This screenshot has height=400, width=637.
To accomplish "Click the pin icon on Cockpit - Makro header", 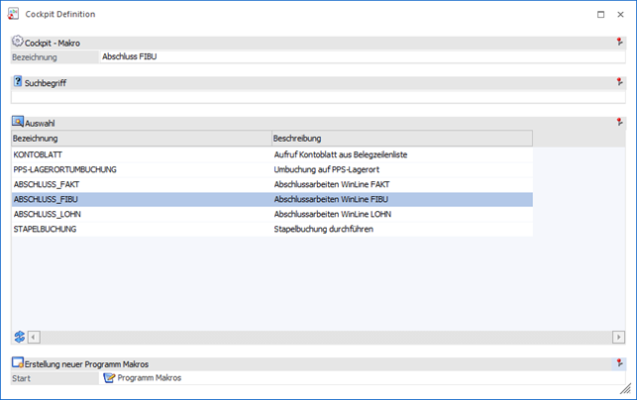I will point(619,43).
